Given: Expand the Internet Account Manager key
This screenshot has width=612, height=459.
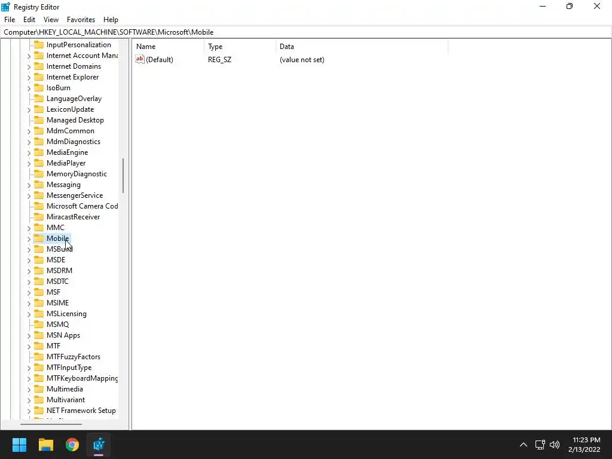Looking at the screenshot, I should pyautogui.click(x=29, y=56).
